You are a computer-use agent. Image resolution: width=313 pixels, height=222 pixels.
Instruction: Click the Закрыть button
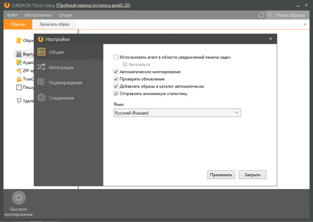252,175
